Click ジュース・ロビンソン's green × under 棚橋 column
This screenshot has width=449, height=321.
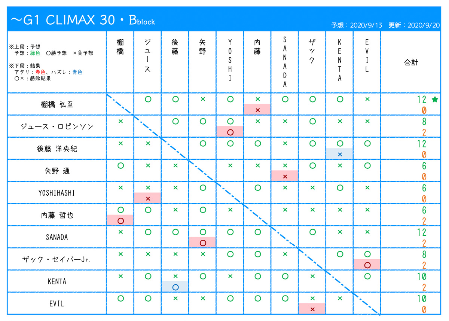tap(120, 121)
